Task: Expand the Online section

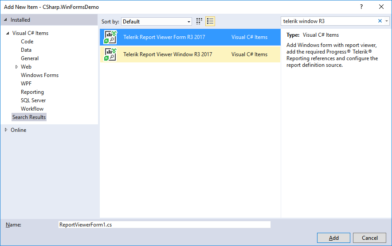Action: click(x=6, y=130)
